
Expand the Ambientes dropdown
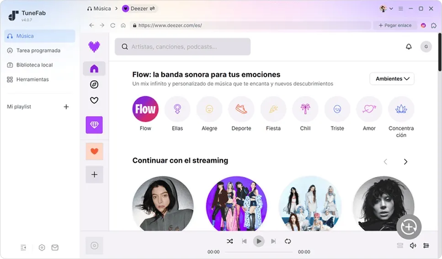tap(392, 79)
